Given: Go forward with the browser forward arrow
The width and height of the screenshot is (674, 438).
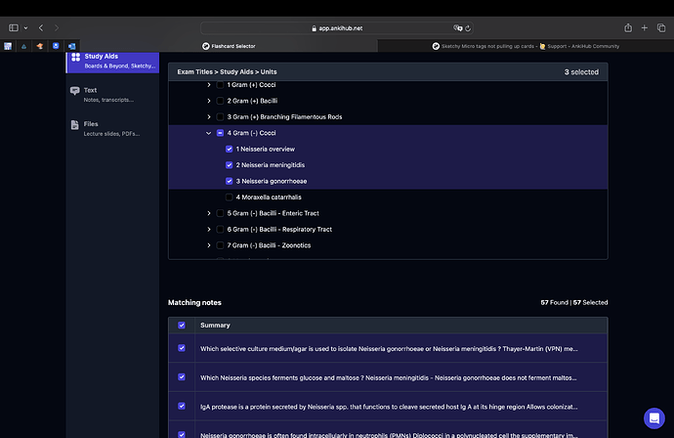Looking at the screenshot, I should click(57, 28).
